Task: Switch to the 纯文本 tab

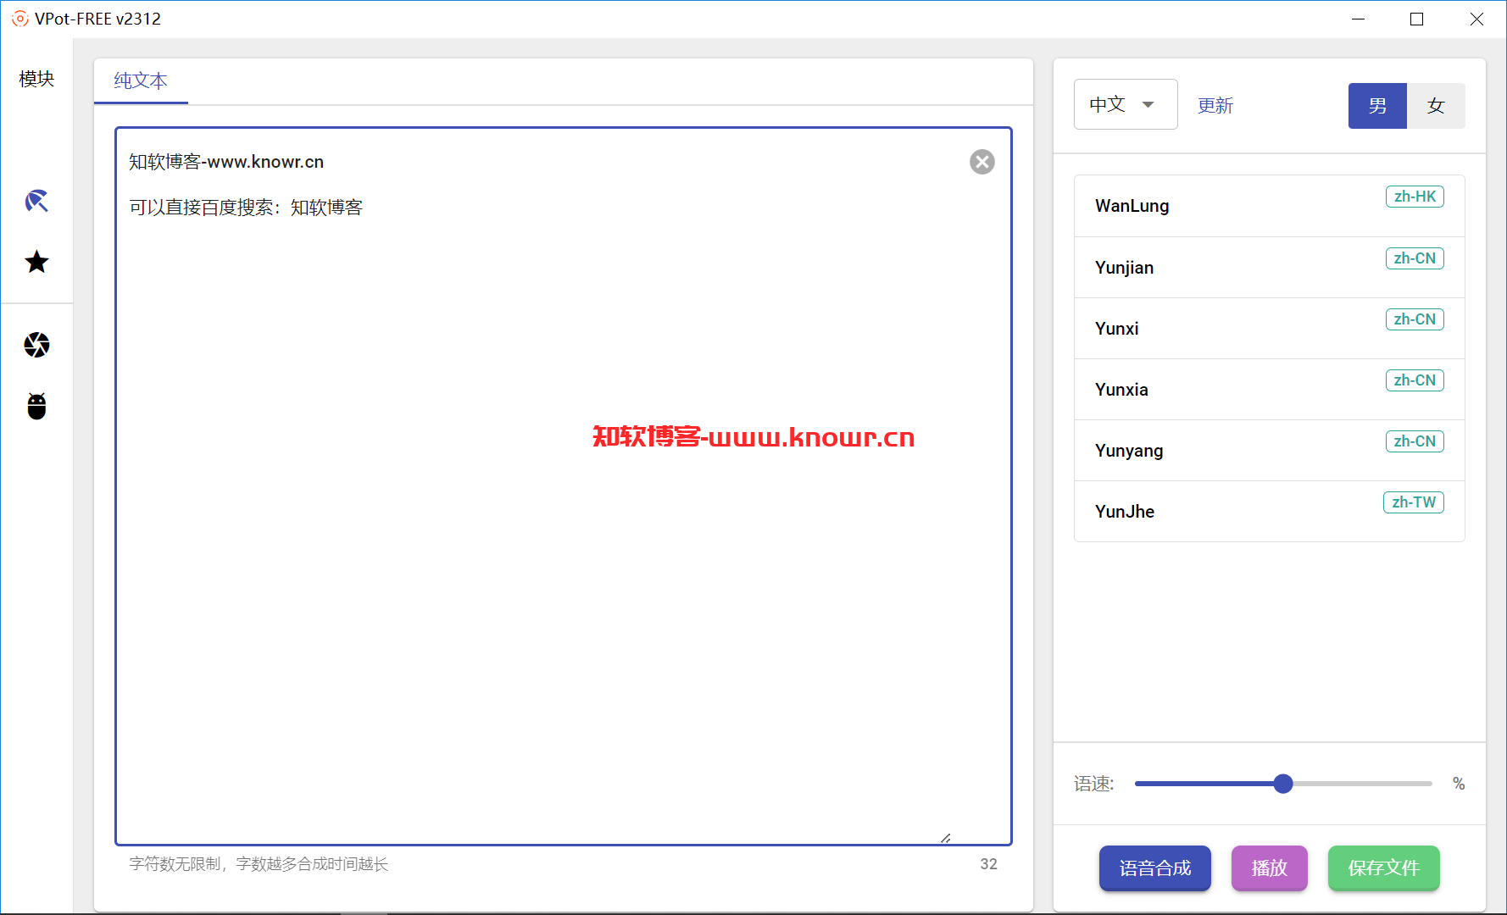Action: tap(141, 81)
